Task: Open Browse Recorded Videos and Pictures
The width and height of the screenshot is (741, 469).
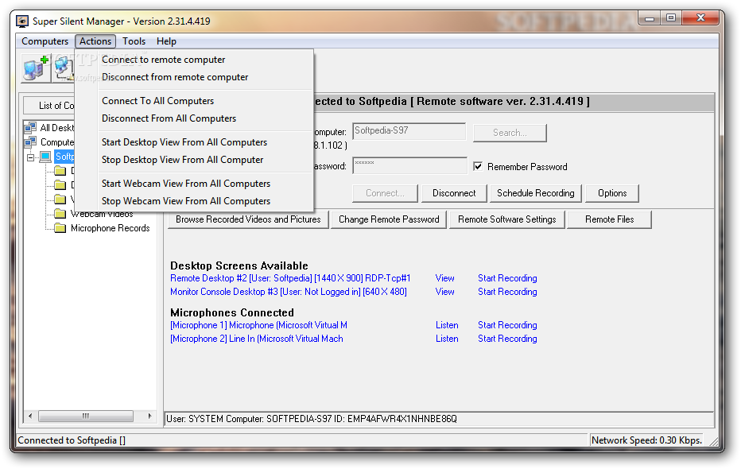Action: click(x=248, y=219)
